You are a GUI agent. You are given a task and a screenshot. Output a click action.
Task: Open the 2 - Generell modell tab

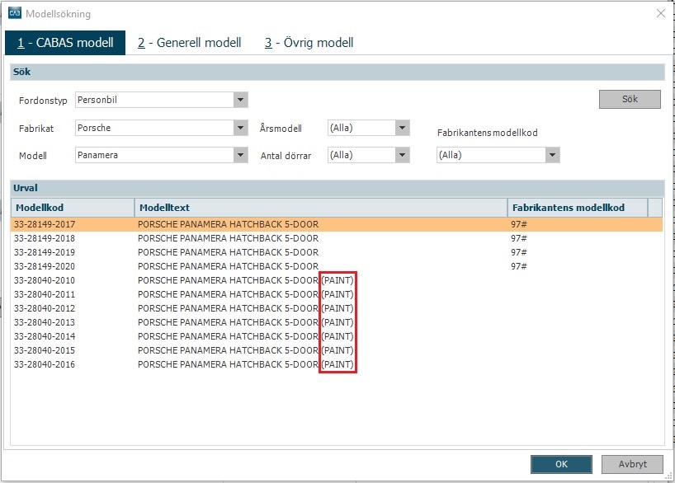click(x=190, y=43)
